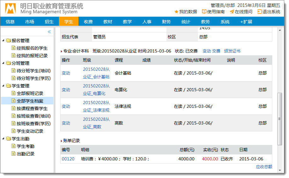Open the 信息 menu tab
The width and height of the screenshot is (289, 178).
(10, 22)
